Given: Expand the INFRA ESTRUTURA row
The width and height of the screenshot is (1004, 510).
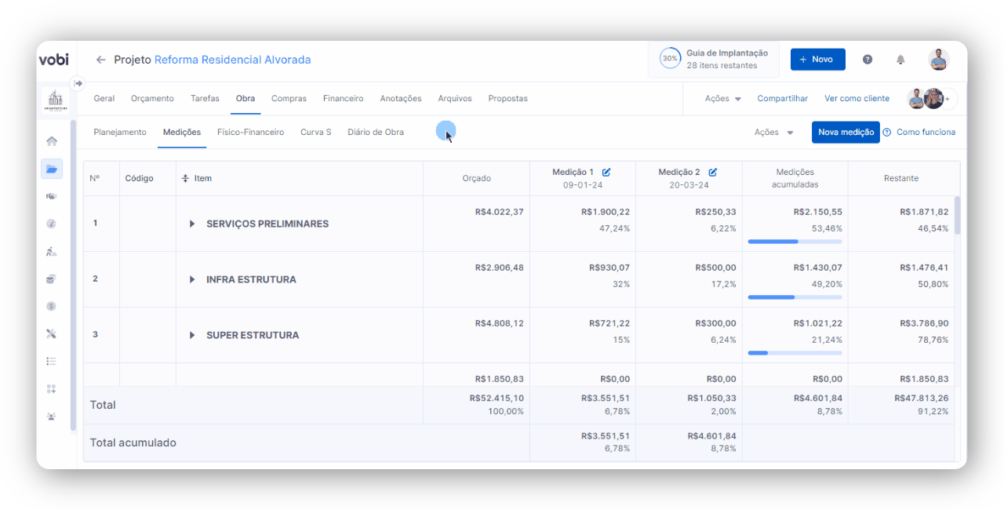Looking at the screenshot, I should point(192,279).
